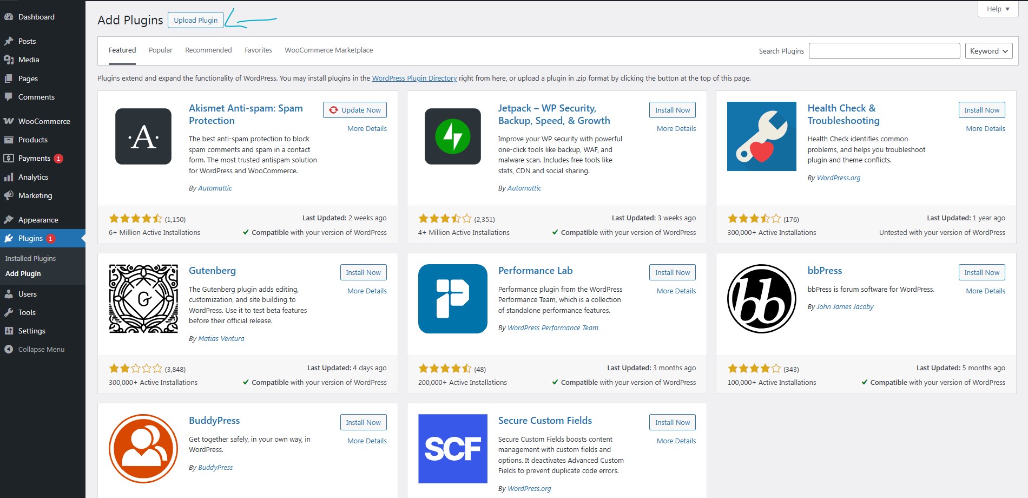Click the Akismet Anti-spam plugin logo
Image resolution: width=1028 pixels, height=498 pixels.
pyautogui.click(x=143, y=136)
